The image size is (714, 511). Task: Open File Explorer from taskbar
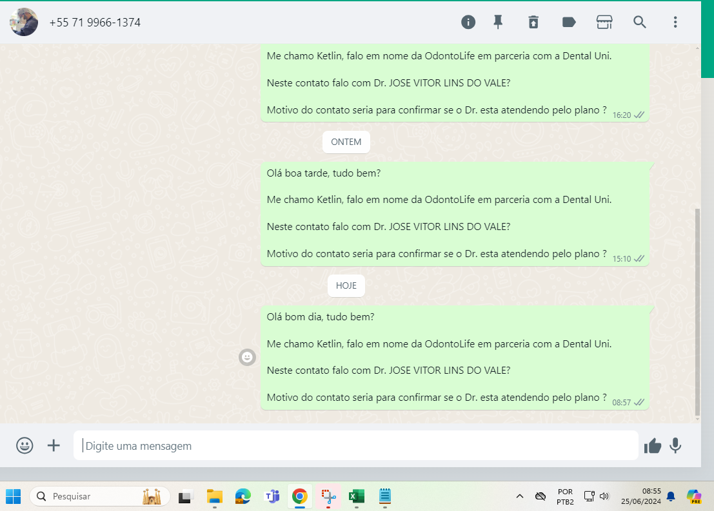(215, 496)
